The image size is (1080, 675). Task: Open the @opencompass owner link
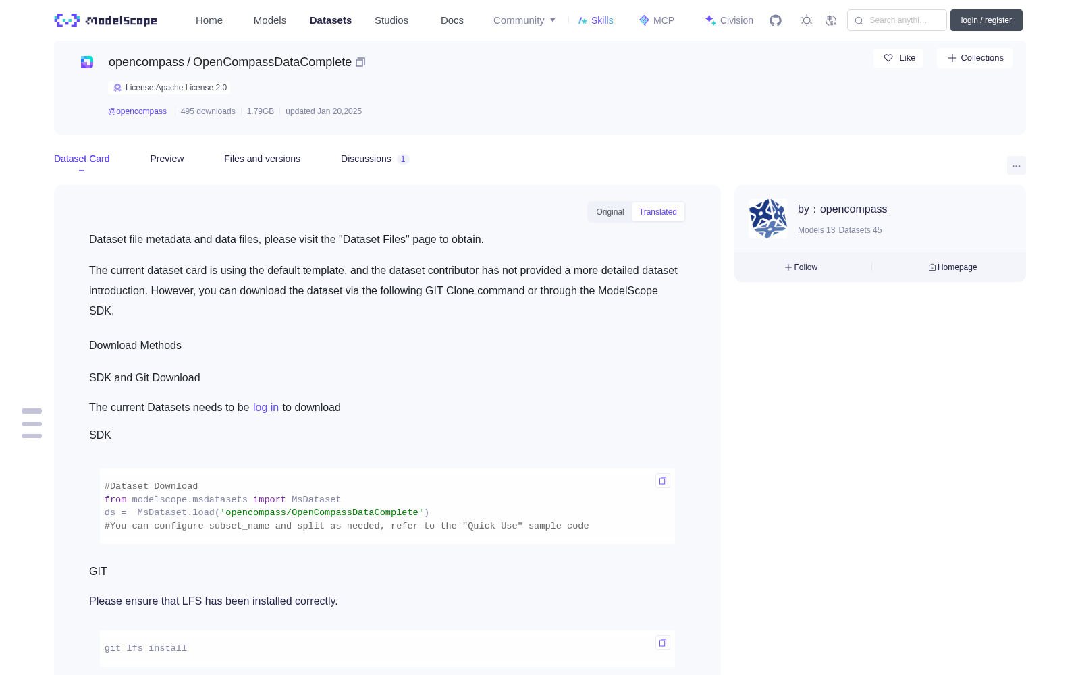(x=137, y=111)
